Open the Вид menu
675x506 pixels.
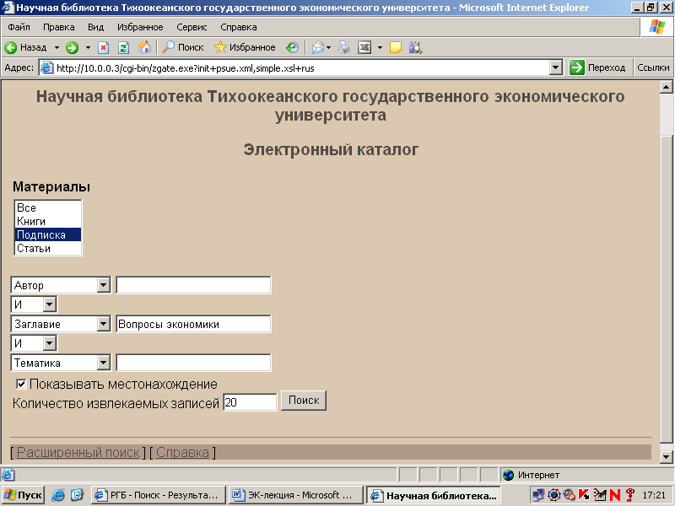click(x=96, y=27)
